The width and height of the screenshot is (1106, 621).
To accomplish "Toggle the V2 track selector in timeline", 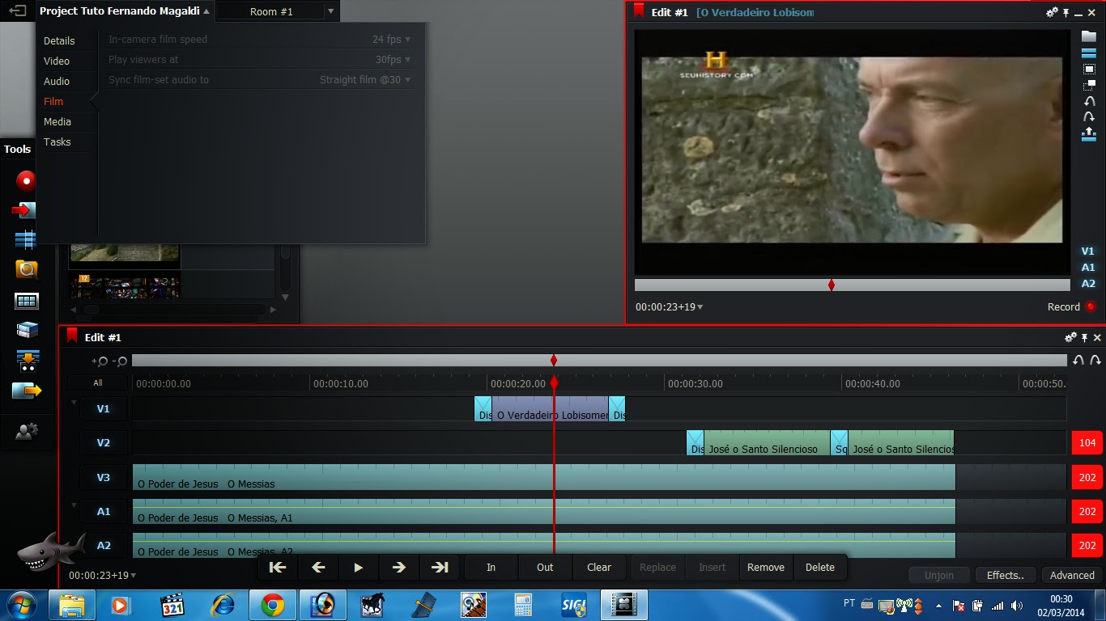I will point(104,443).
